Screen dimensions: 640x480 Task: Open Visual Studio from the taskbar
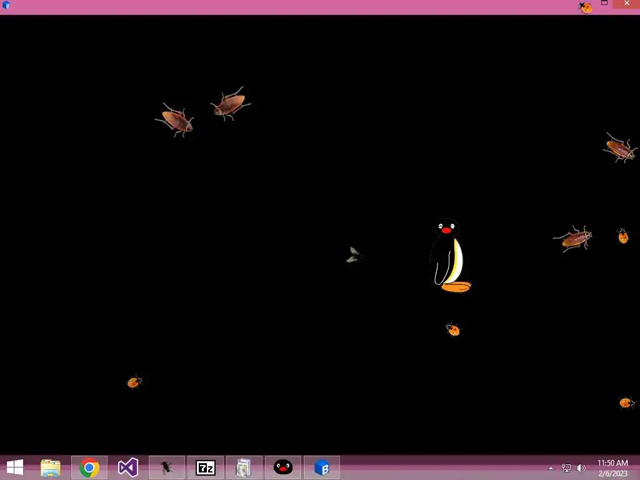click(x=128, y=467)
